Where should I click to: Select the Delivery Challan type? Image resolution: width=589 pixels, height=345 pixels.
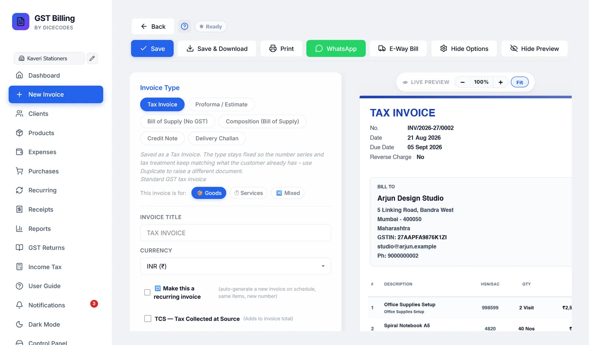[217, 138]
